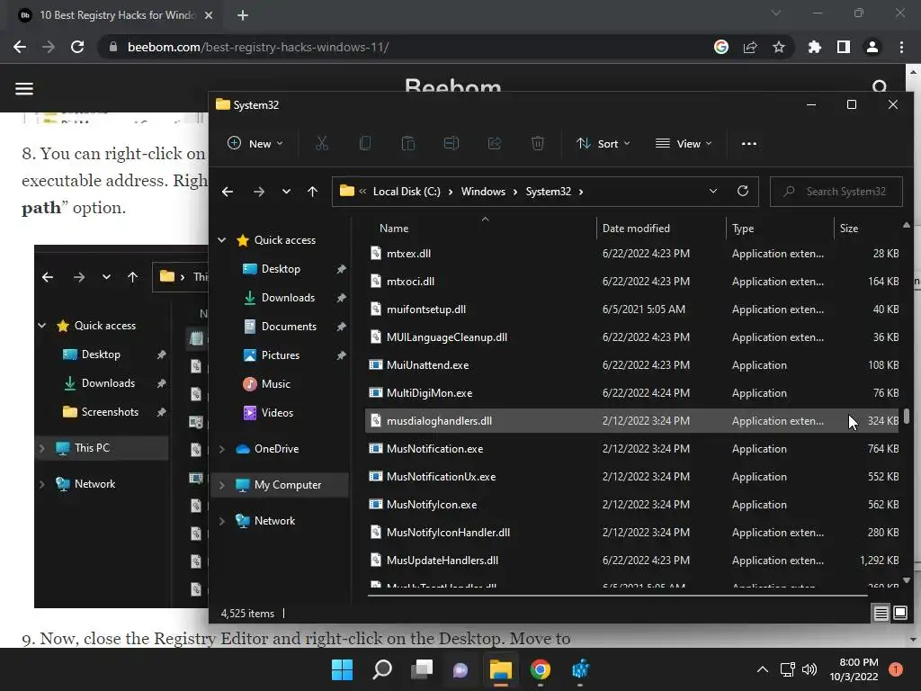Select MusUpdateHandlers.dll file
Screen dimensions: 921x691
[632, 561]
